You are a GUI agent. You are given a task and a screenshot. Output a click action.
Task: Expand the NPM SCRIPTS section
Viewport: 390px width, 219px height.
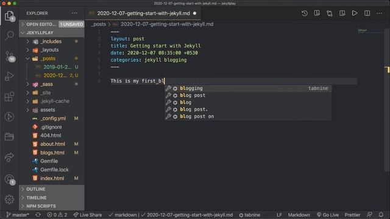[52, 206]
